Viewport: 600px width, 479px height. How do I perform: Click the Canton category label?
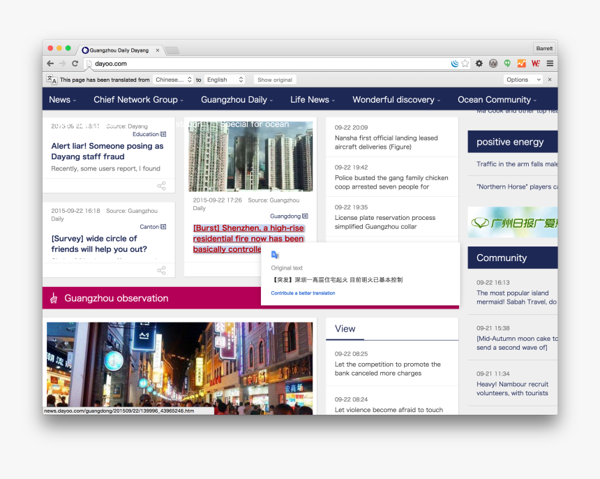[x=149, y=227]
